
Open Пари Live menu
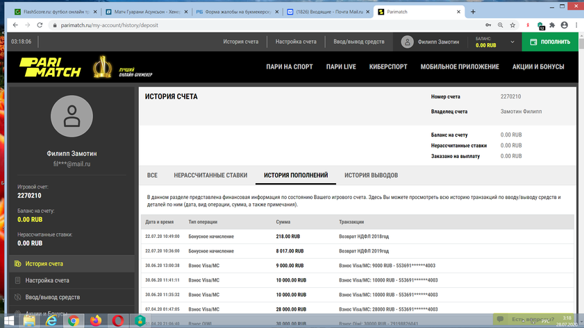(x=341, y=67)
